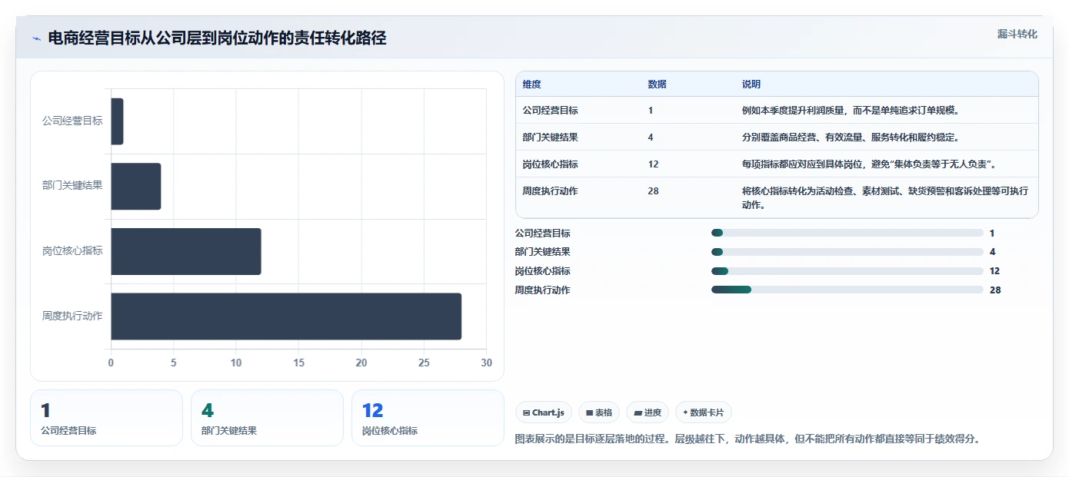Select the 部门关键结果 cell in the table
Screen dimensions: 1069x477
coord(551,137)
